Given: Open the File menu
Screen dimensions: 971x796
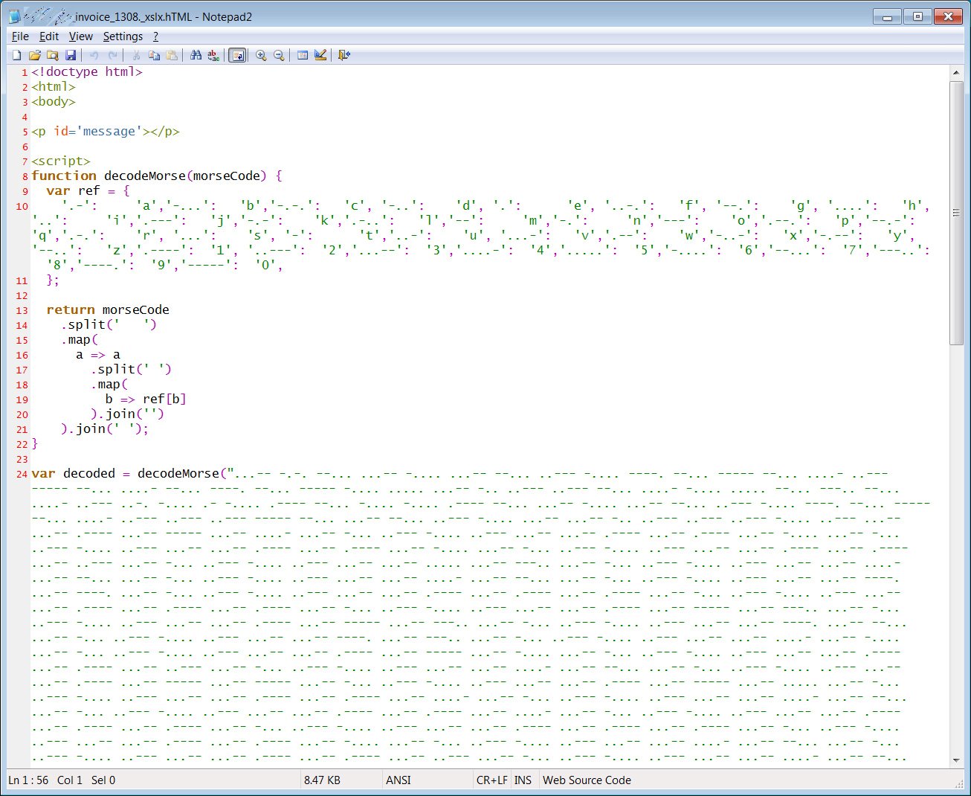Looking at the screenshot, I should 19,36.
